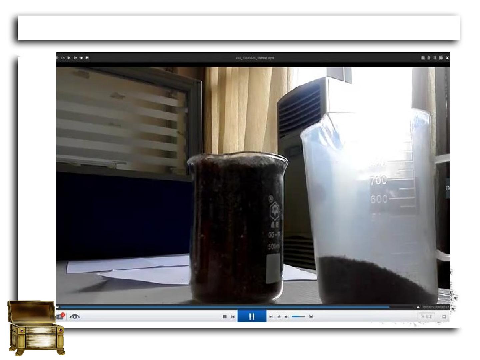Click the playback progress bar
Screen dimensions: 480x360
click(x=236, y=307)
